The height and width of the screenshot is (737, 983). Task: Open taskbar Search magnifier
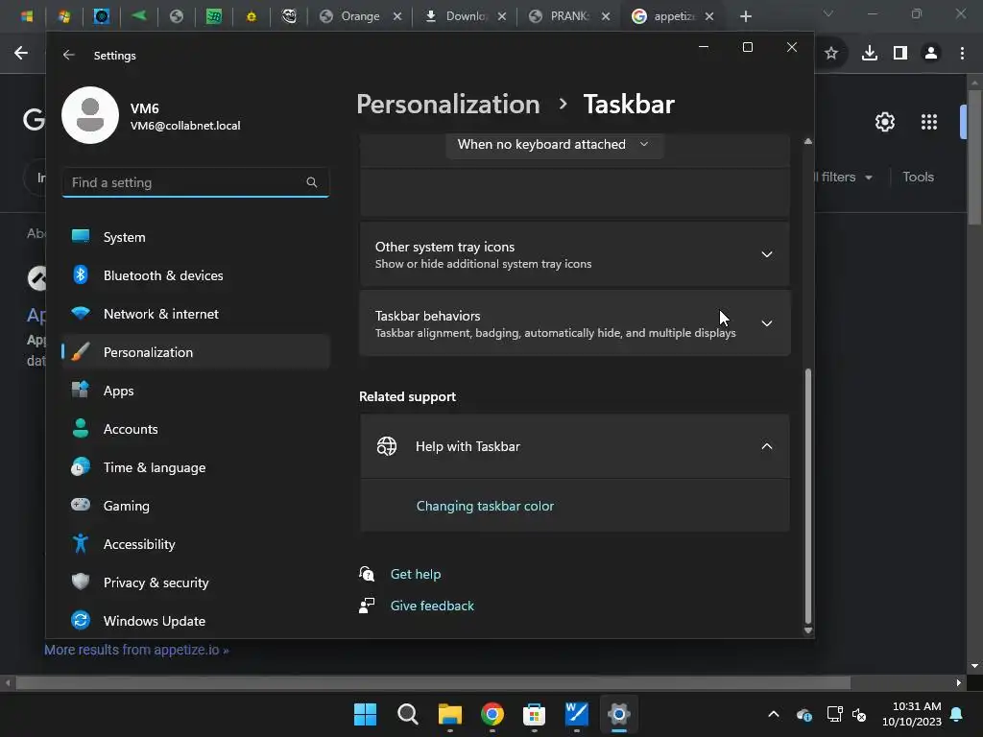[x=407, y=714]
